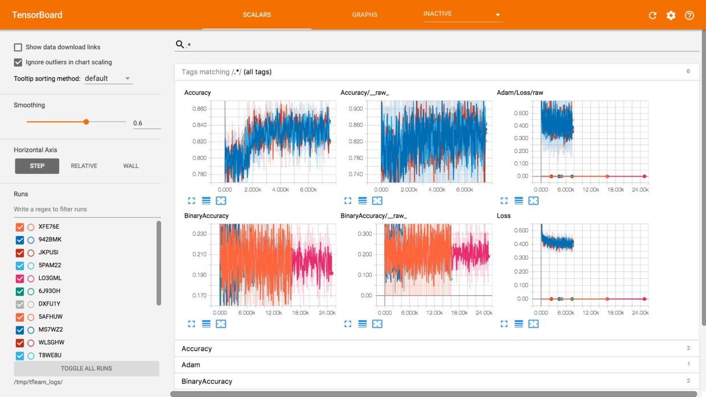This screenshot has height=397, width=706.
Task: Uncheck the XFE76E run checkbox
Action: (20, 227)
